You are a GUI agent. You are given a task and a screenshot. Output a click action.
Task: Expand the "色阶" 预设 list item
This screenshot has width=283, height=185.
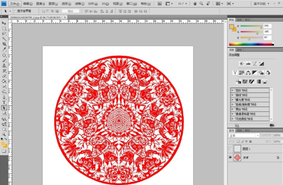tap(233, 91)
